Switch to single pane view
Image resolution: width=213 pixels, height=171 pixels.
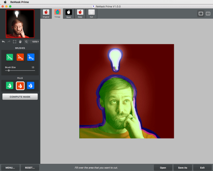tap(201, 13)
